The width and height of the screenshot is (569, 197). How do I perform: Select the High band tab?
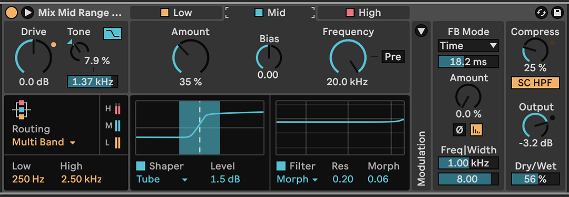click(363, 13)
